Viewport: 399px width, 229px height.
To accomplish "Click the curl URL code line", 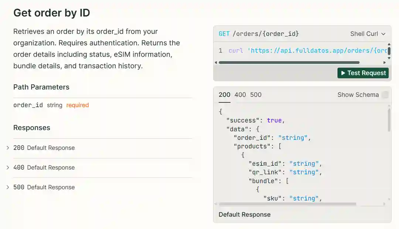I will click(307, 51).
